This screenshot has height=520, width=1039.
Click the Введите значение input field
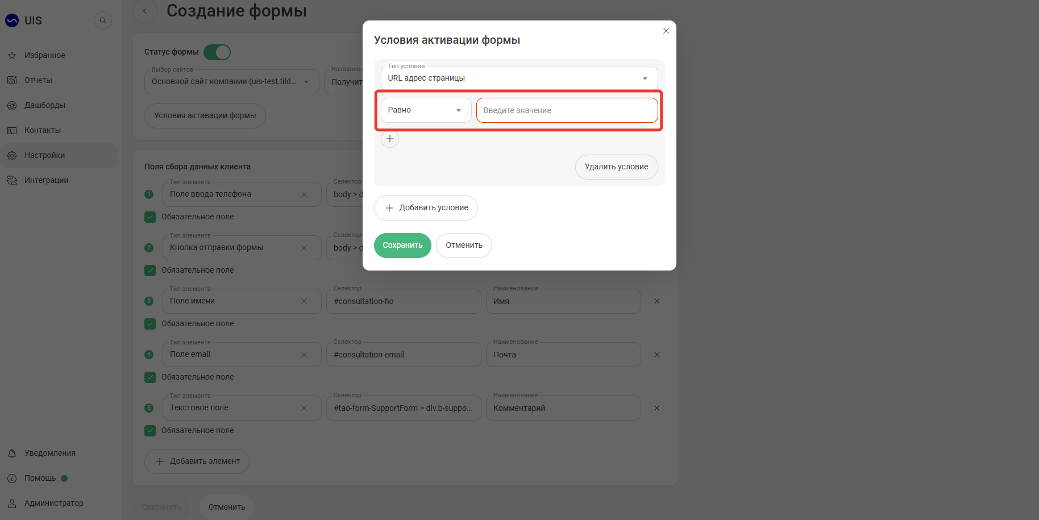tap(567, 110)
